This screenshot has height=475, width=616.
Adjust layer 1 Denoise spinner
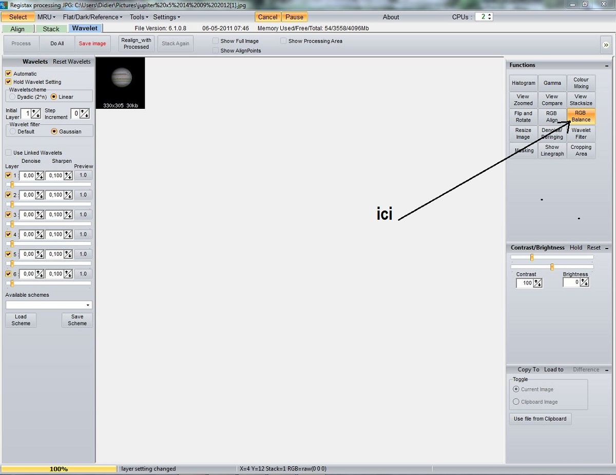pos(40,176)
